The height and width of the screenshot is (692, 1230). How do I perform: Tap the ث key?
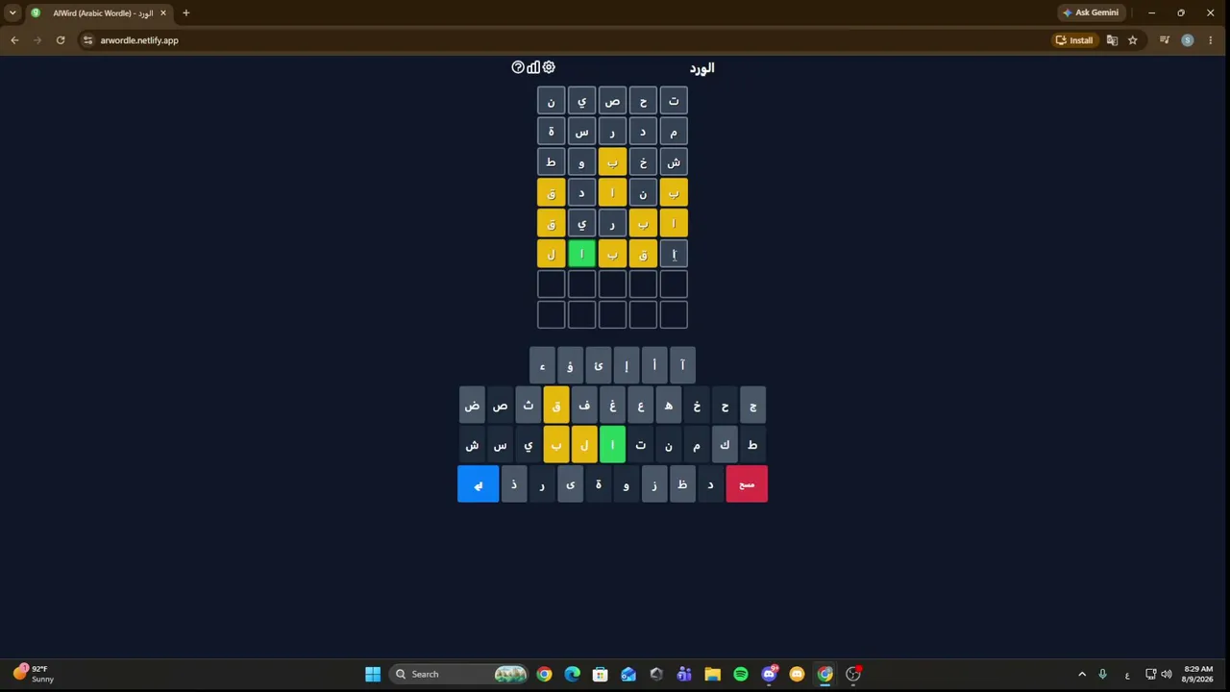(x=529, y=406)
